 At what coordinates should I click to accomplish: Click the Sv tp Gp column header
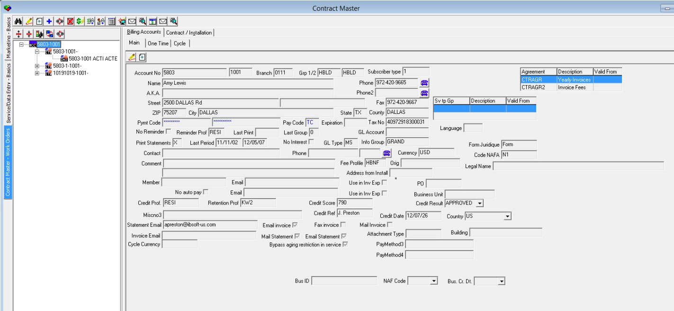tap(451, 101)
